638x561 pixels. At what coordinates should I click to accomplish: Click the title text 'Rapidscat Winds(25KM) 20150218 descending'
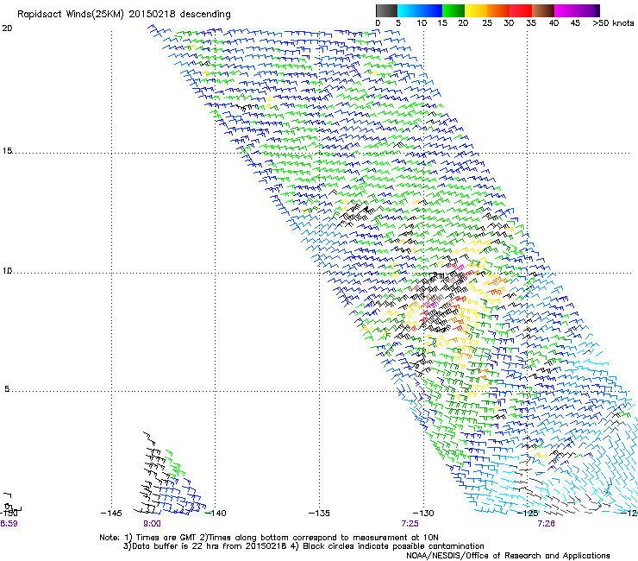(123, 15)
